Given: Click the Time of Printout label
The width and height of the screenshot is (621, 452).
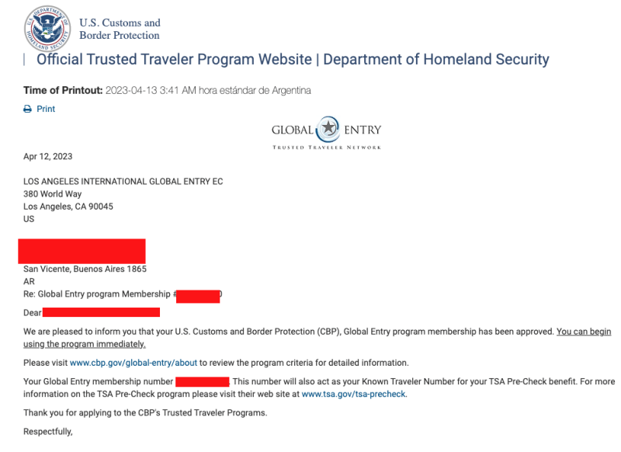Looking at the screenshot, I should [63, 91].
